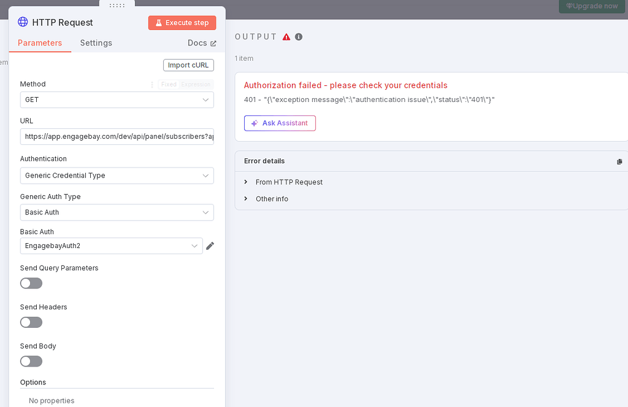Open the Method dropdown showing GET
628x407 pixels.
(x=117, y=99)
